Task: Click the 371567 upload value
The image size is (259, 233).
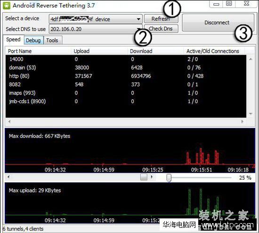Action: click(x=83, y=76)
